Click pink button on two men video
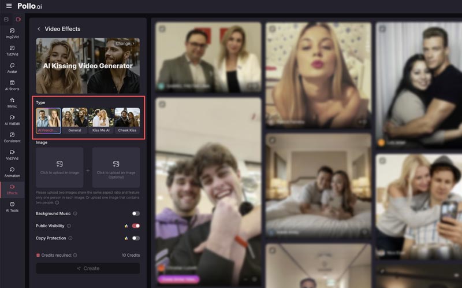Image resolution: width=462 pixels, height=288 pixels. tap(178, 279)
